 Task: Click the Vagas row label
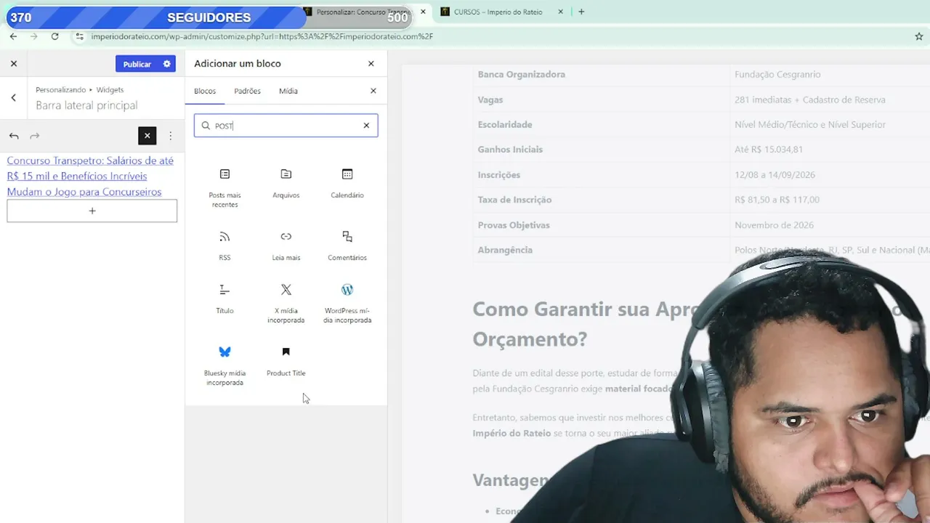[490, 100]
